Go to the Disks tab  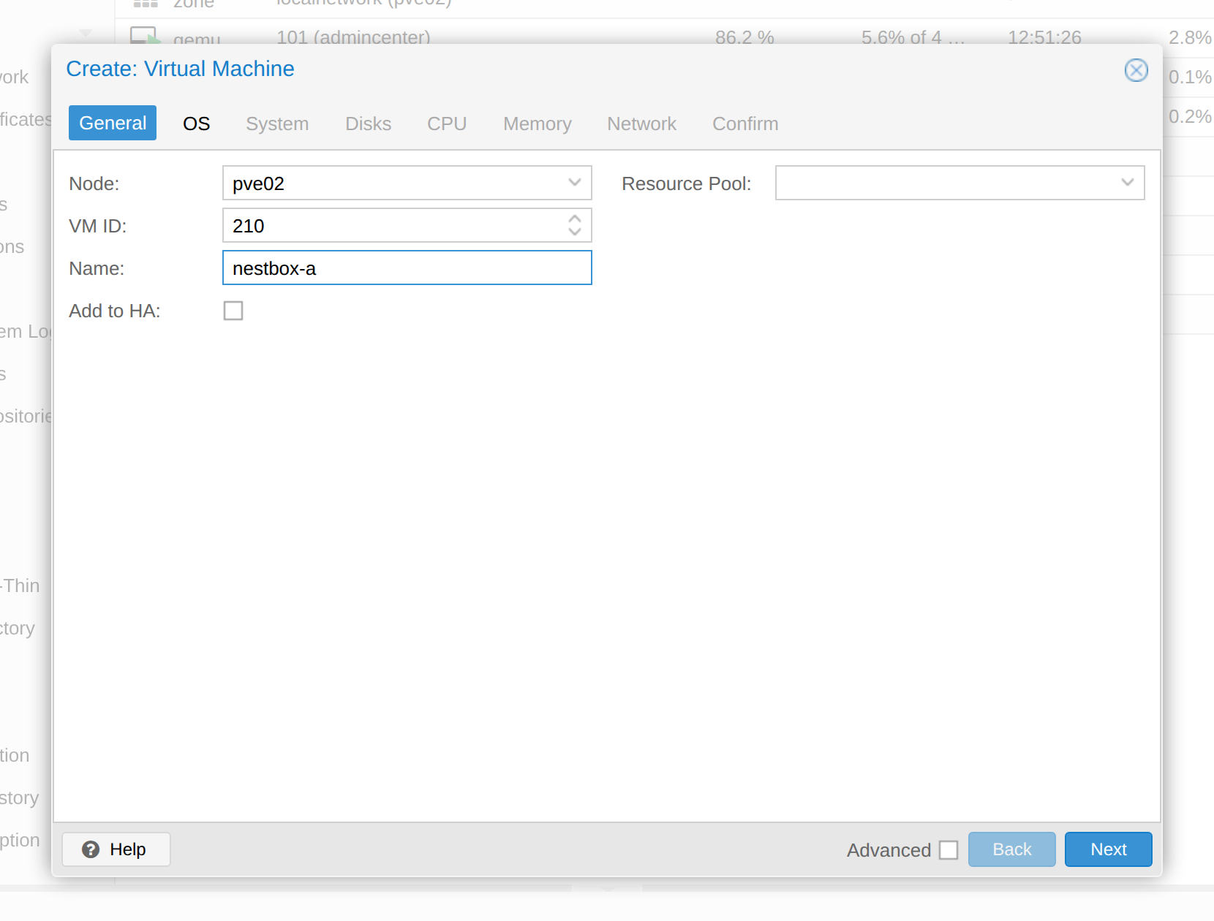click(368, 124)
